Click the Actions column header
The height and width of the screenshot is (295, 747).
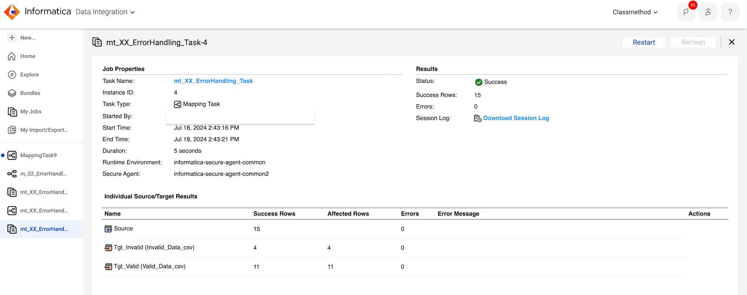[699, 214]
